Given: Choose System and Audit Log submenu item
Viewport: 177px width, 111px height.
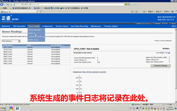Looking at the screenshot, I should point(36,37).
